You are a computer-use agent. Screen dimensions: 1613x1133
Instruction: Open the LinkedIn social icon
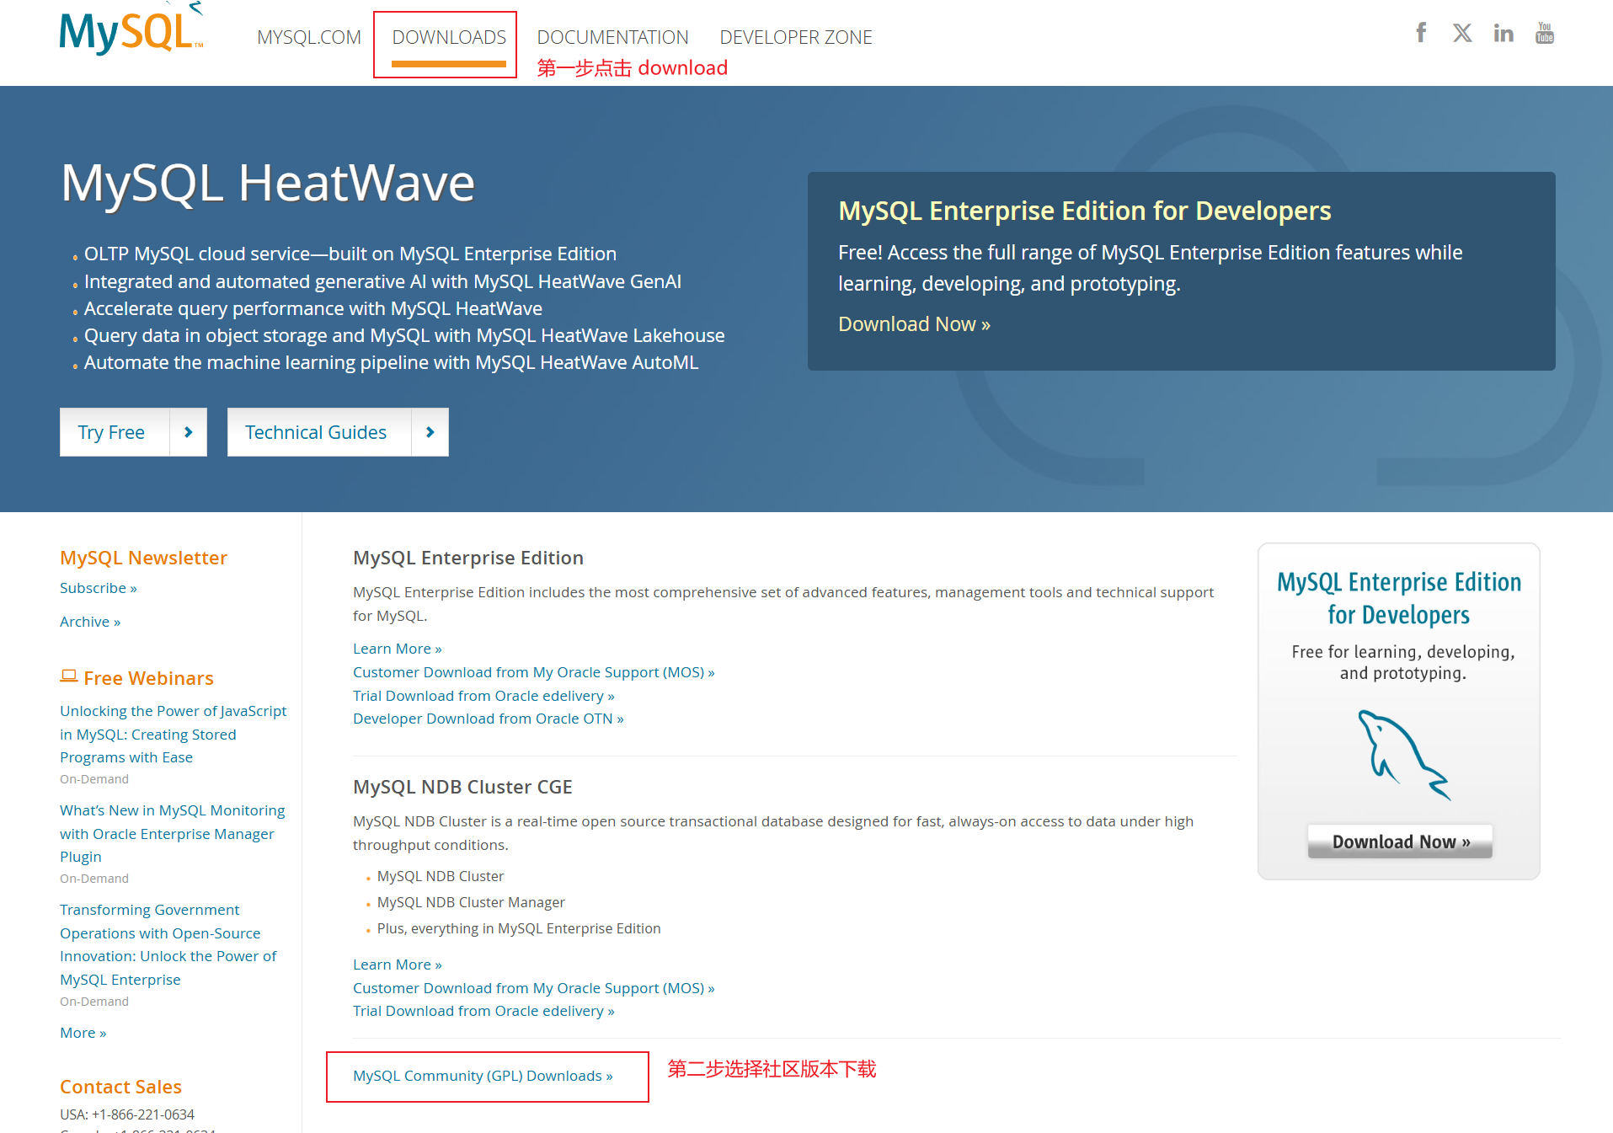1504,33
